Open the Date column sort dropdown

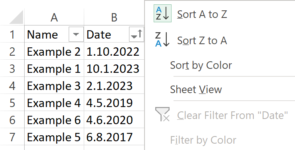pyautogui.click(x=137, y=34)
